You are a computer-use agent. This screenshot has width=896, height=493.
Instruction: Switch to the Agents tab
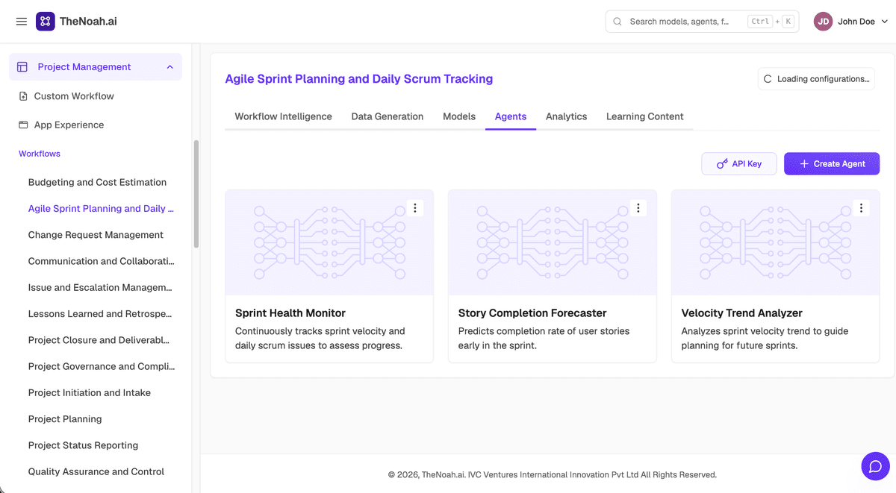pyautogui.click(x=511, y=116)
